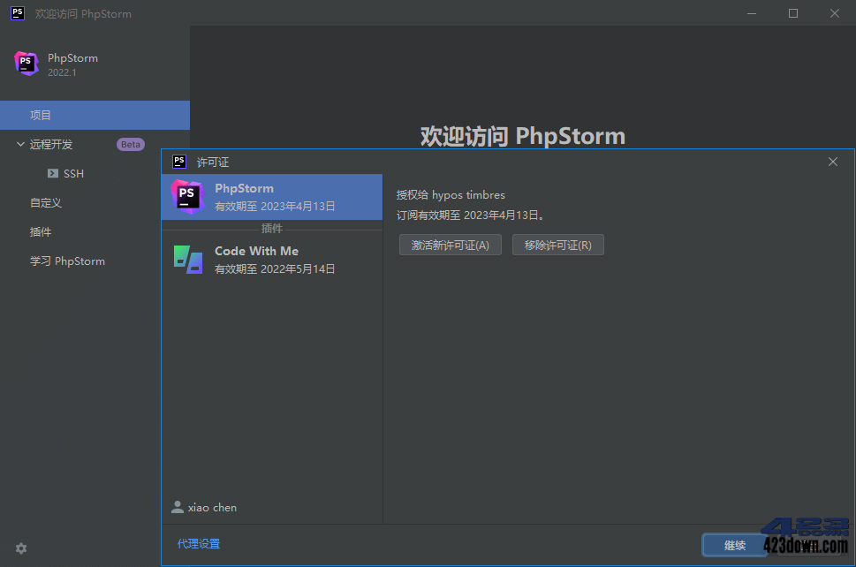The height and width of the screenshot is (567, 856).
Task: Click the 移除许可证(R) button
Action: [557, 245]
